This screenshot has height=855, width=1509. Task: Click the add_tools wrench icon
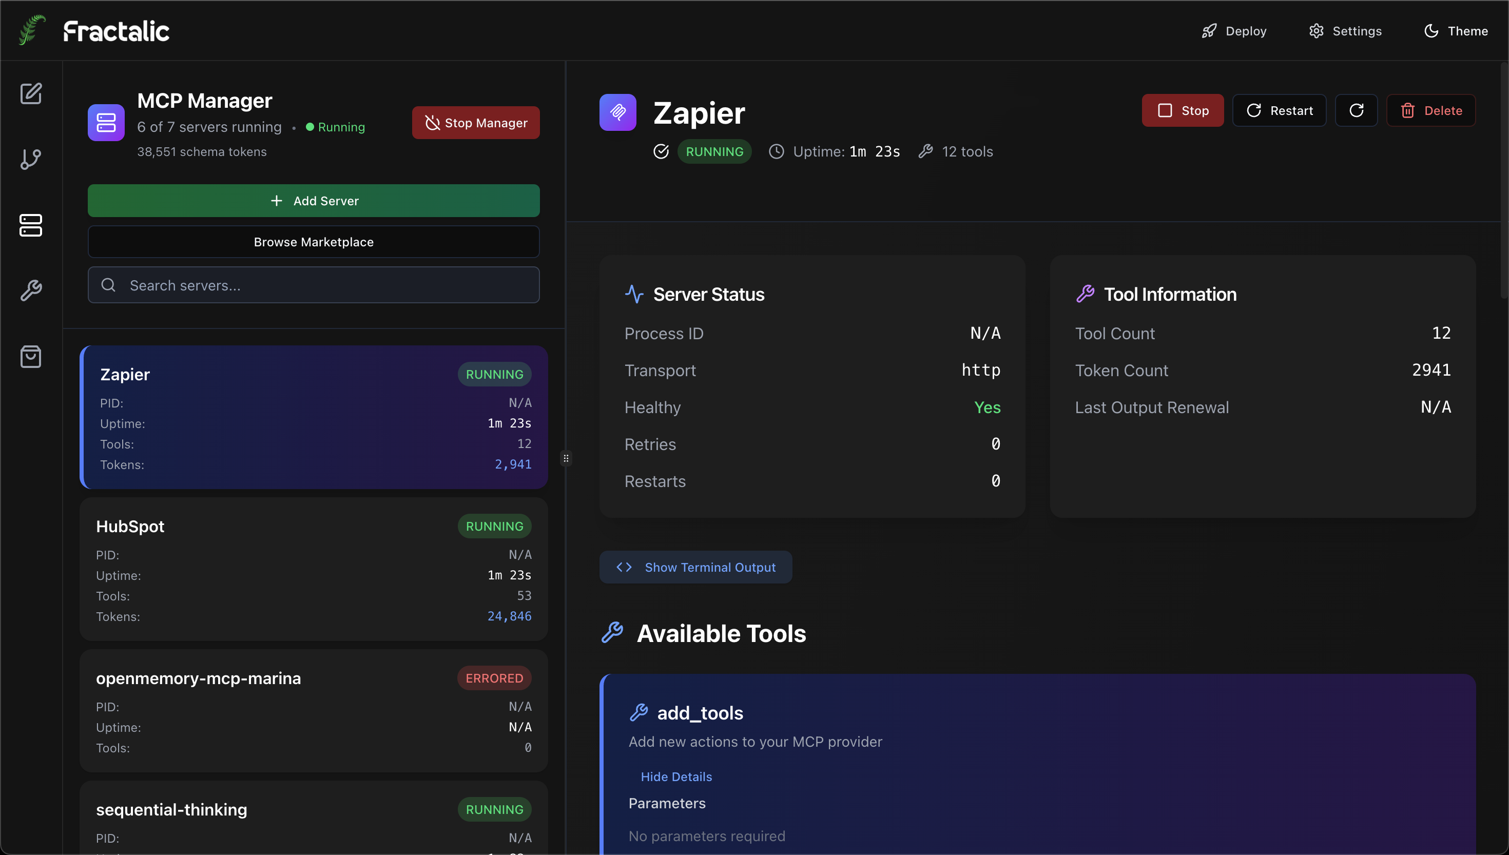[639, 713]
